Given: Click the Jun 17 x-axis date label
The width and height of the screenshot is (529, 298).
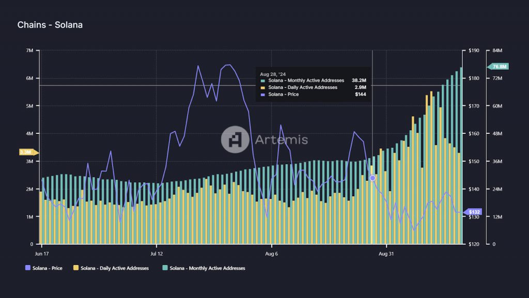Looking at the screenshot, I should tap(41, 254).
